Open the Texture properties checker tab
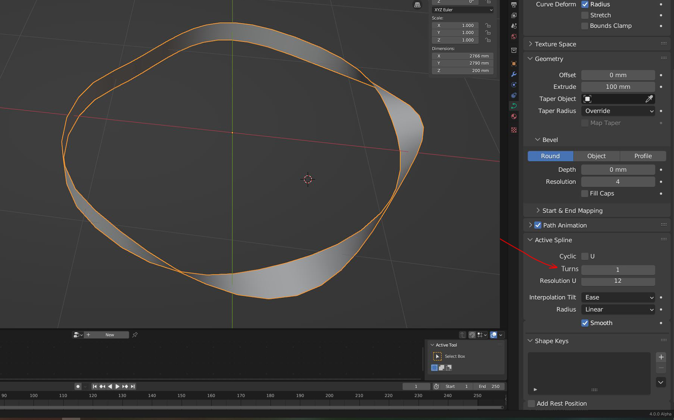The image size is (674, 420). (514, 130)
